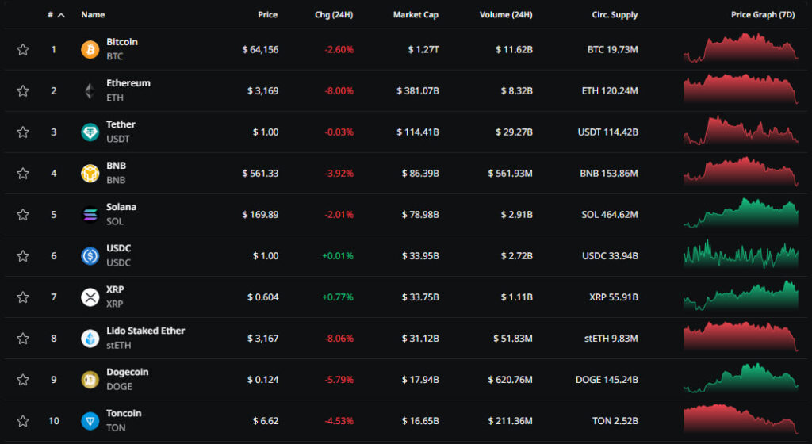This screenshot has width=812, height=444.
Task: Sort the table by Chg (24H) header
Action: (x=334, y=15)
